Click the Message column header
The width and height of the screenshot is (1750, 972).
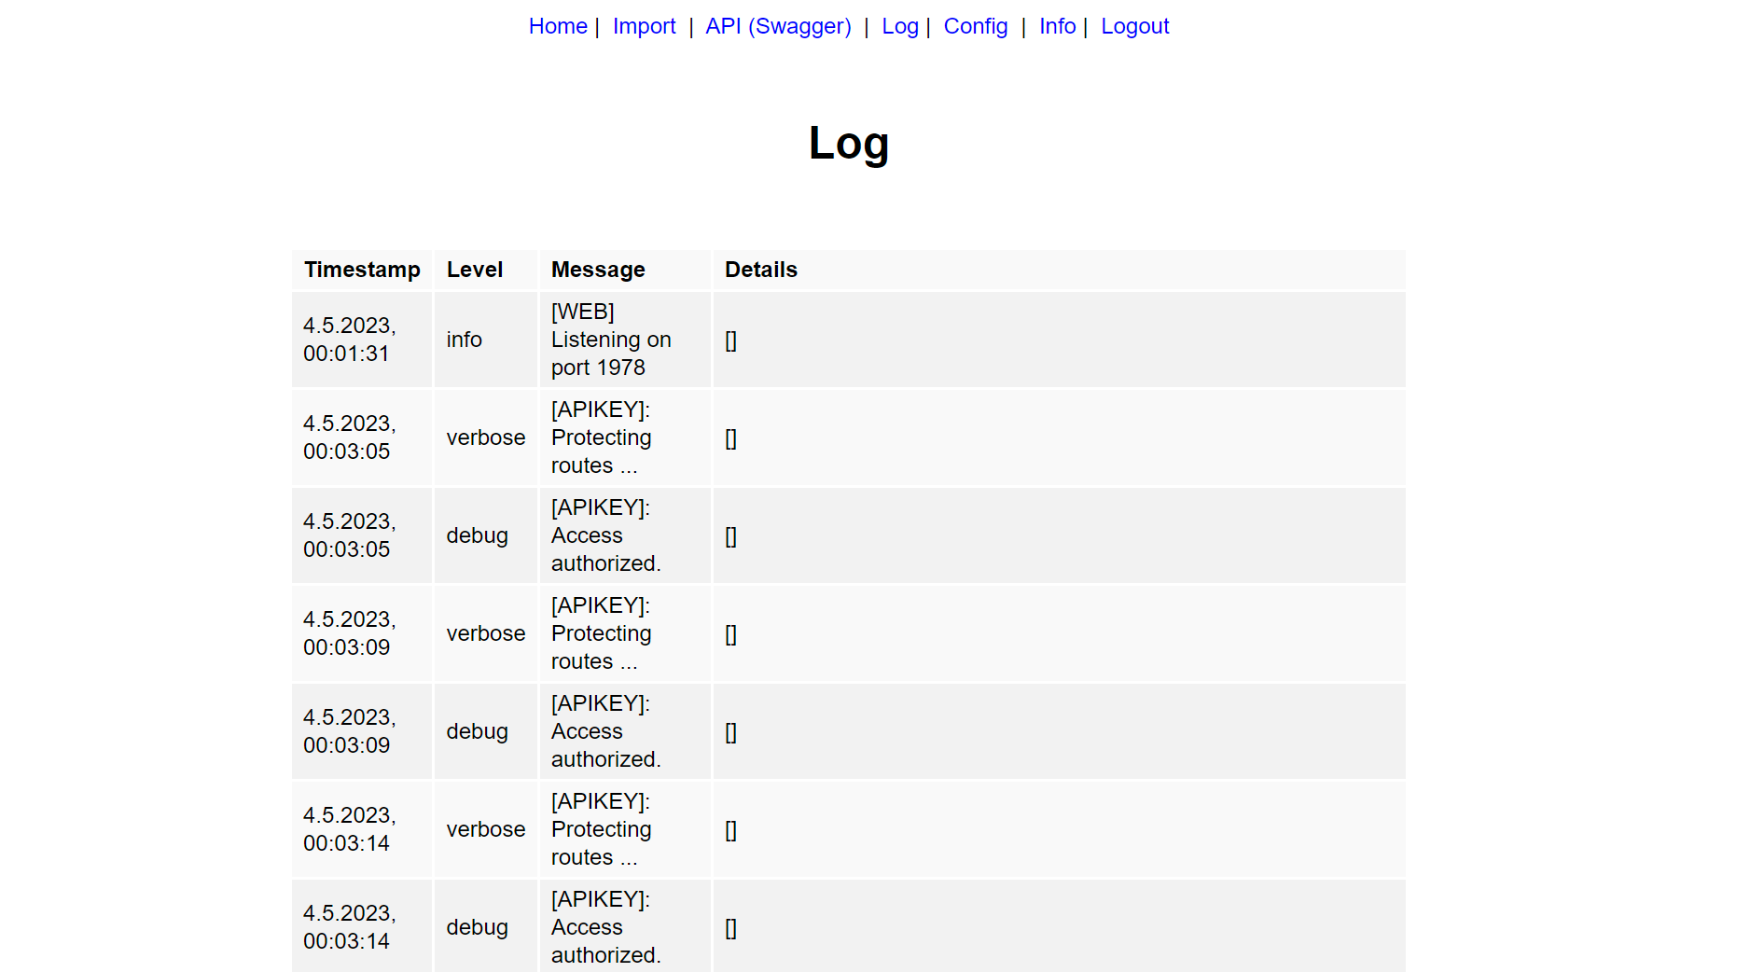625,270
